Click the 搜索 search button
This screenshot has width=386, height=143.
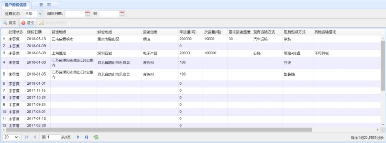pyautogui.click(x=10, y=23)
